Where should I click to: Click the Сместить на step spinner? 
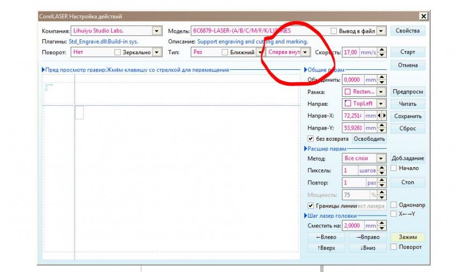382,226
